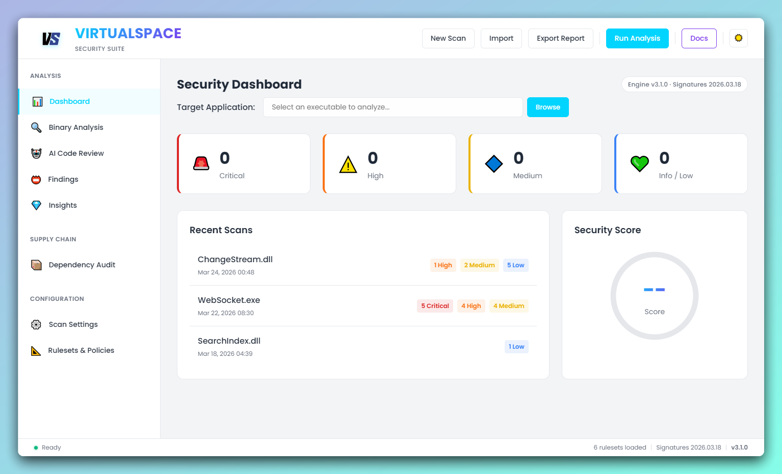Select the Medium severity diamond icon

click(x=493, y=163)
